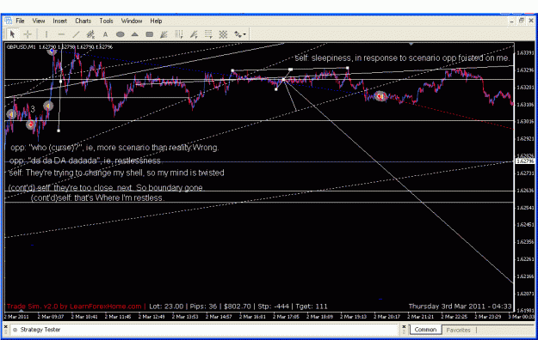538x340 pixels.
Task: Activate the crosshair tool
Action: tap(28, 34)
